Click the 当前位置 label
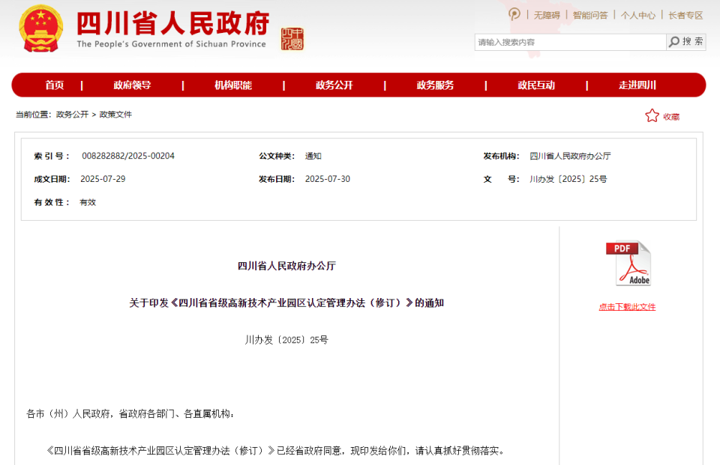This screenshot has height=465, width=720. 34,114
